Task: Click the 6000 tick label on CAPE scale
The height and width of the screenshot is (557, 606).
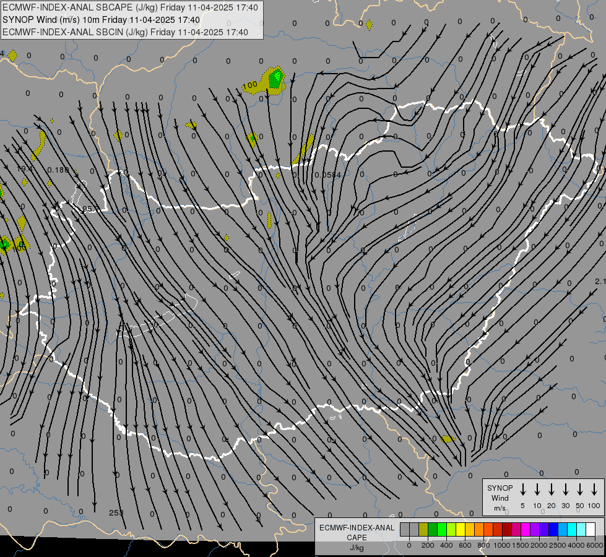Action: (x=595, y=545)
